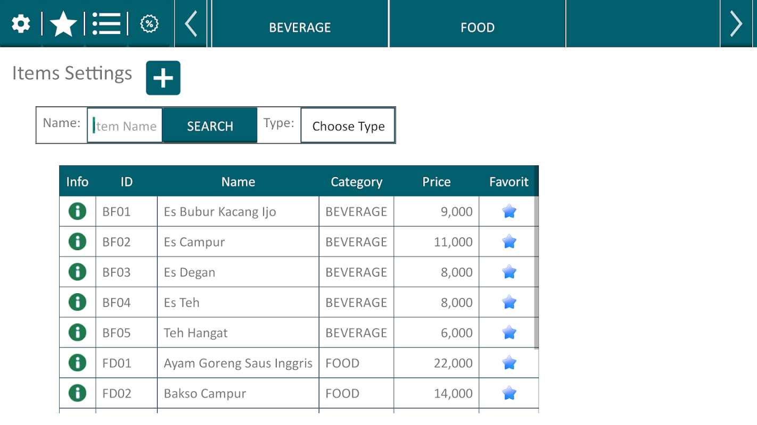Toggle favorite star for Es Teh
This screenshot has height=425, width=757.
click(x=509, y=302)
